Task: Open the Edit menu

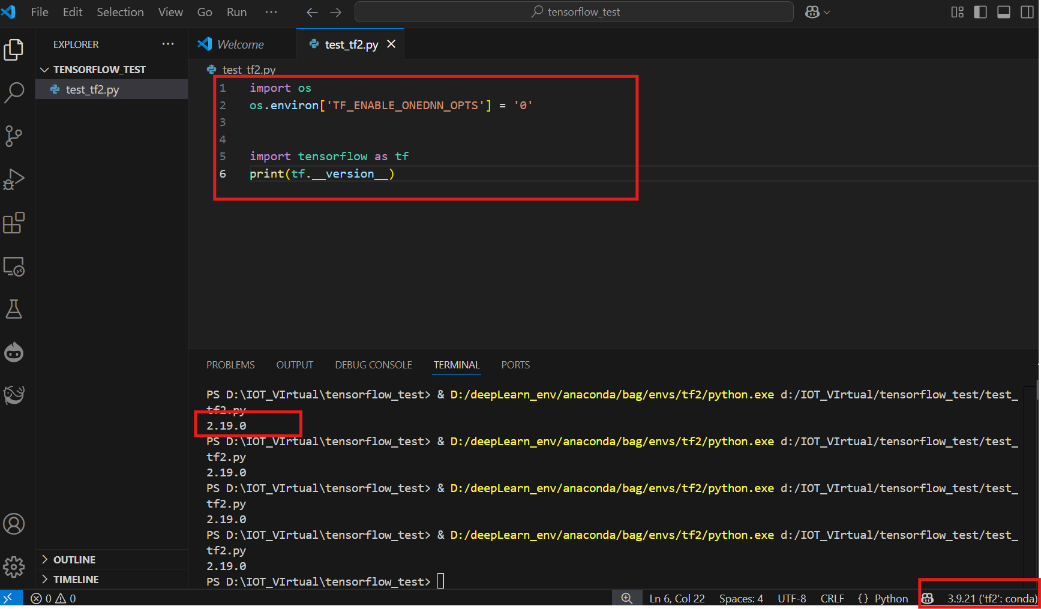Action: click(x=73, y=12)
